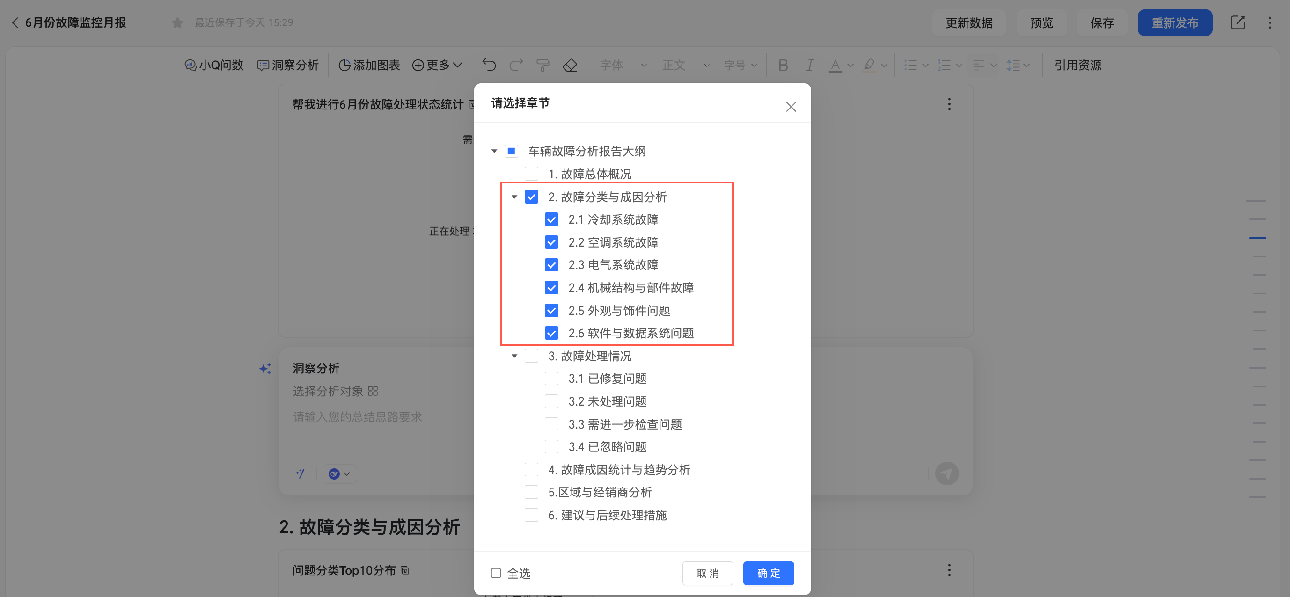The image size is (1290, 597).
Task: Click the eraser clear-format icon
Action: coord(570,65)
